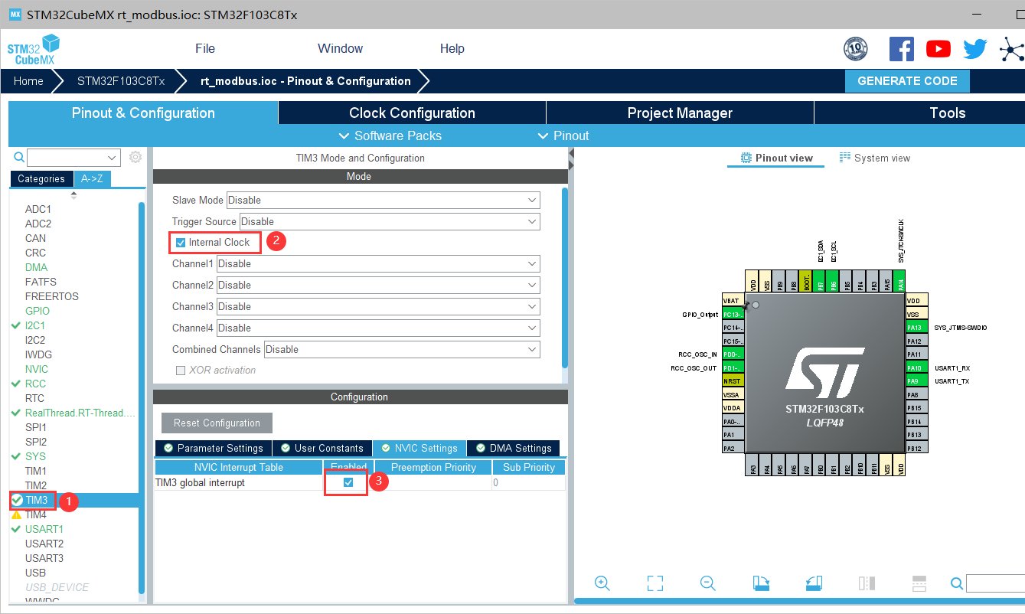
Task: Select the PA10 USART1_RX pin
Action: [916, 367]
